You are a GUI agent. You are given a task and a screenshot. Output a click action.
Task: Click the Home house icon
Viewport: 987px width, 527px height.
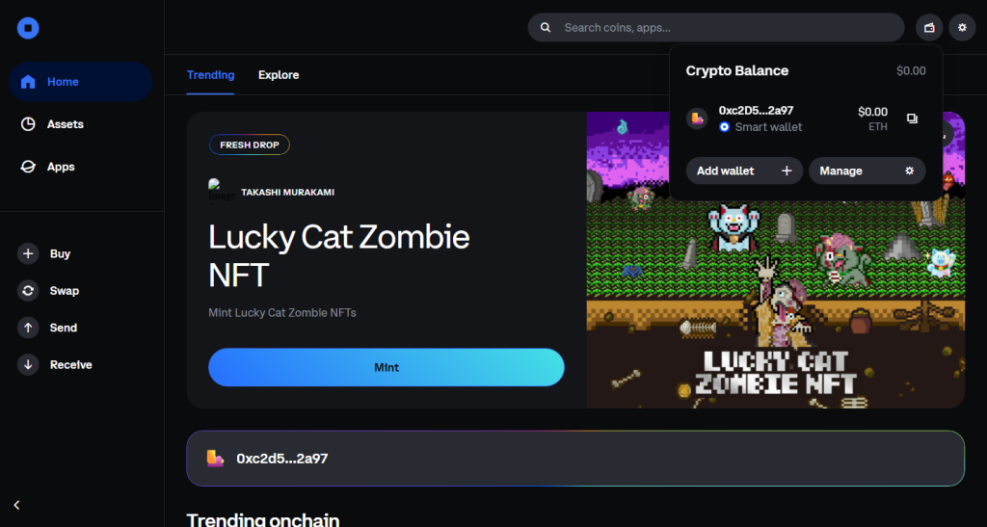(28, 82)
